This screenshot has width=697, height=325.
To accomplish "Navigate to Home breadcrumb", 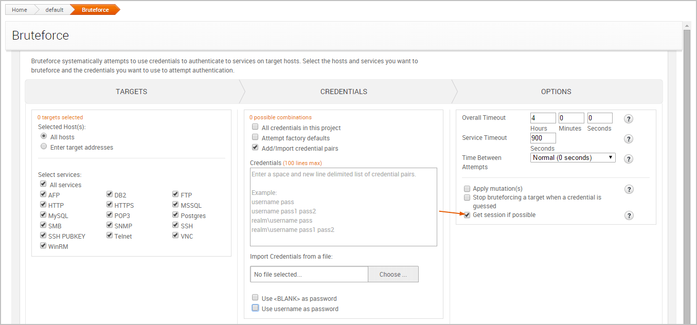I will [20, 10].
